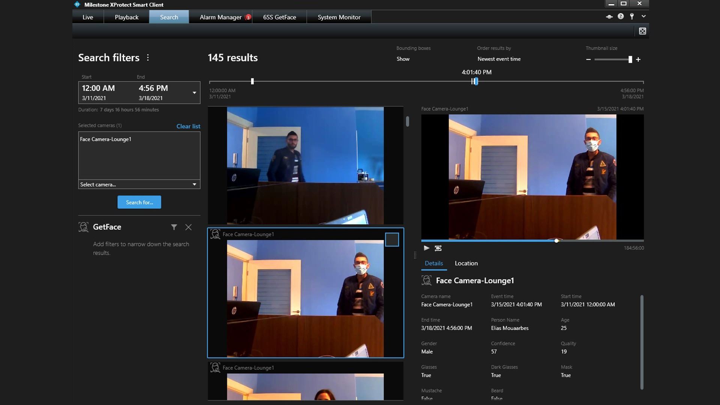720x405 pixels.
Task: Click the preview progress slider knob
Action: [x=556, y=240]
